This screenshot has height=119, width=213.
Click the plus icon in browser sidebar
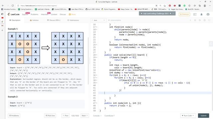tap(2, 30)
